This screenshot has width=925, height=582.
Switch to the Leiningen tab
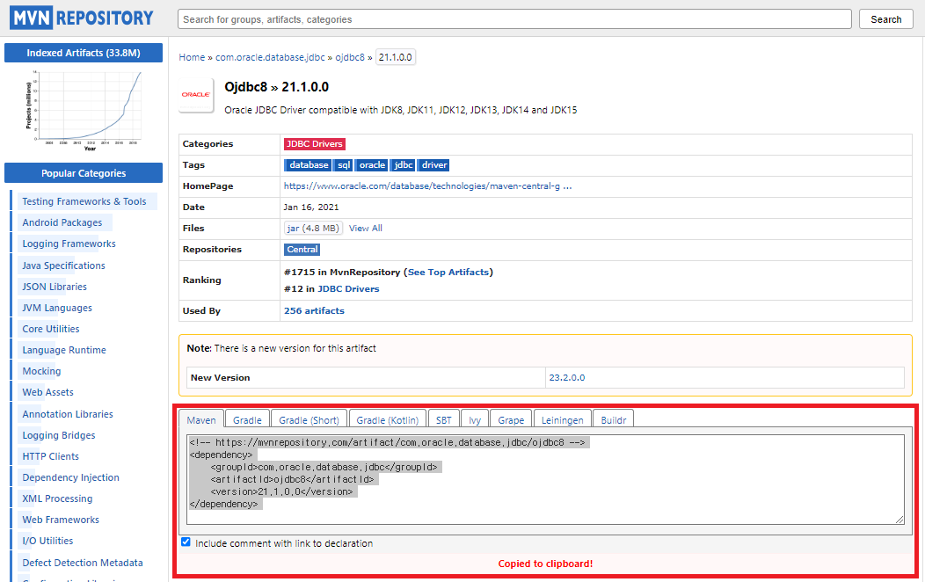(562, 419)
